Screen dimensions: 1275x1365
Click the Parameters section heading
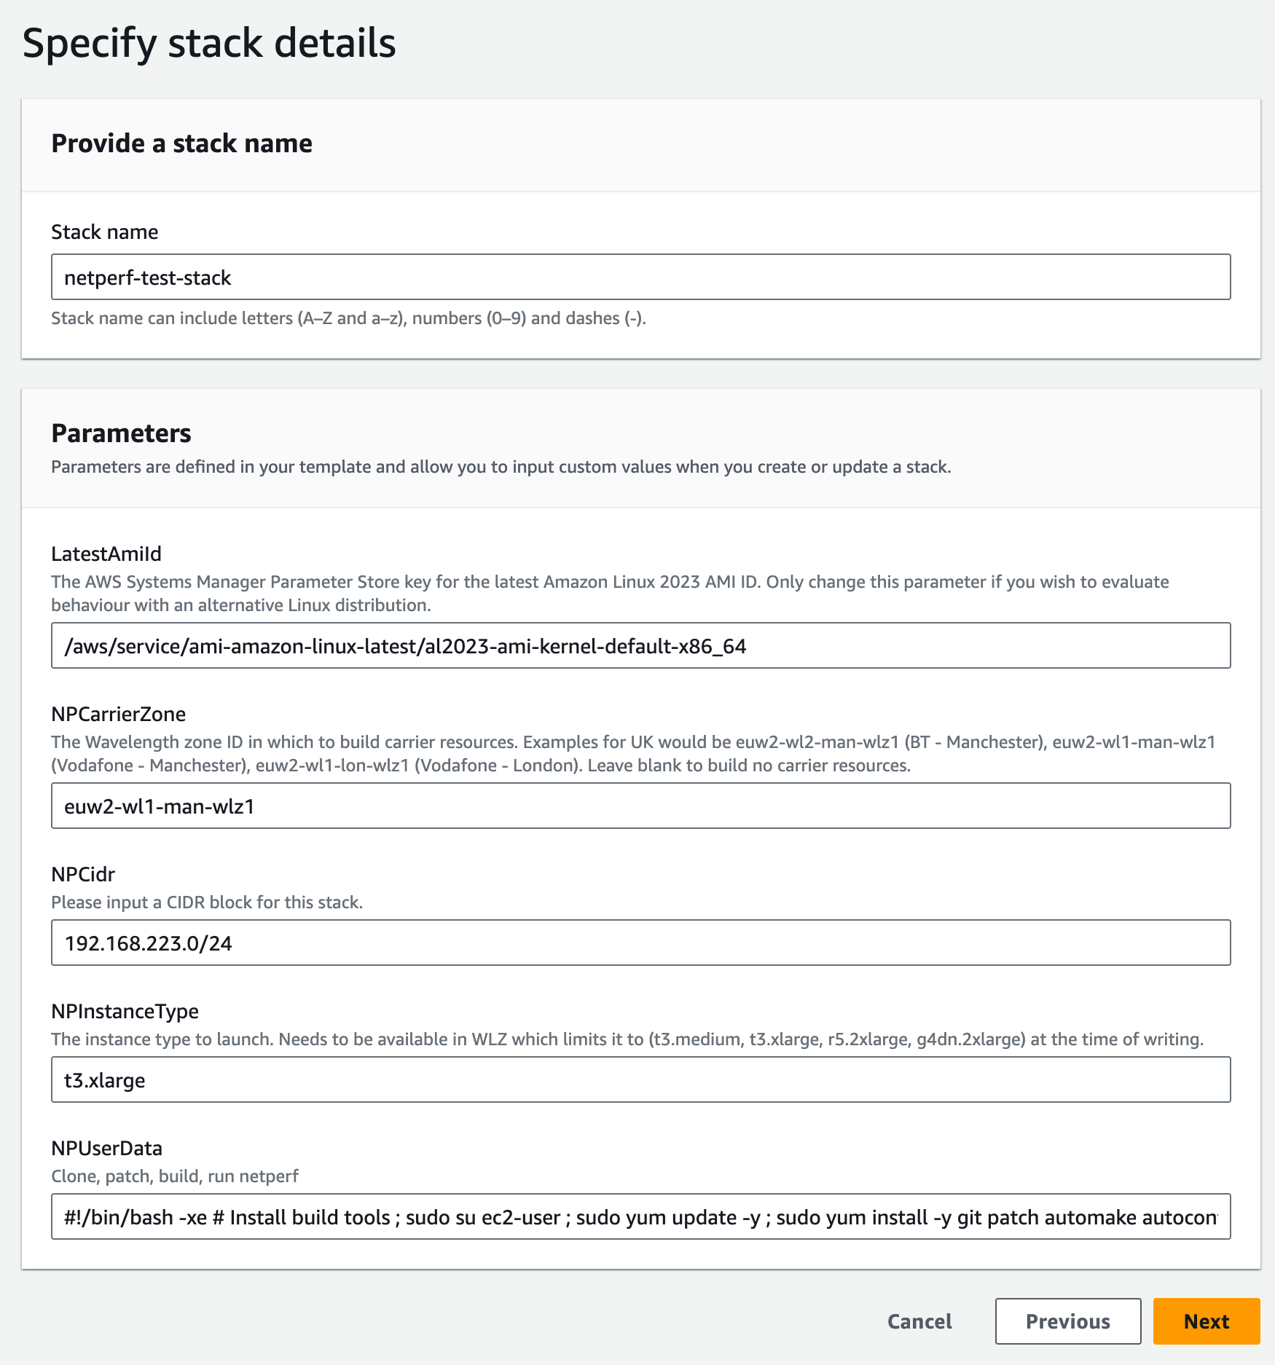(121, 433)
